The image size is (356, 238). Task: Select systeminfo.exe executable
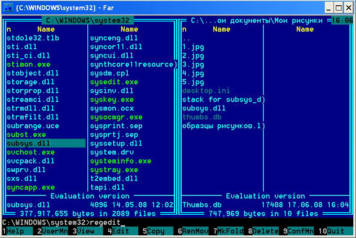tap(121, 161)
